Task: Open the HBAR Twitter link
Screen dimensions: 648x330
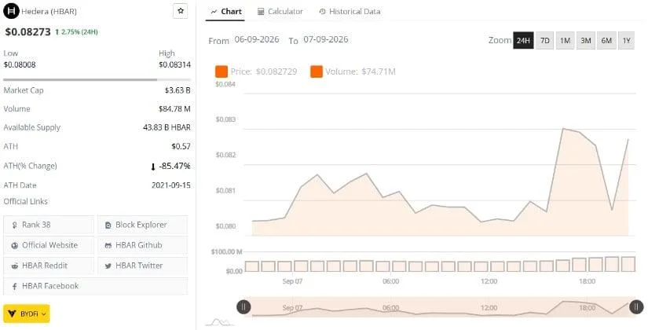Action: pyautogui.click(x=143, y=266)
